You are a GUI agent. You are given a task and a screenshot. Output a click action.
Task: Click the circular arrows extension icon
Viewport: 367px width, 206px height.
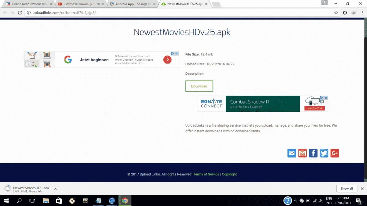[x=345, y=13]
